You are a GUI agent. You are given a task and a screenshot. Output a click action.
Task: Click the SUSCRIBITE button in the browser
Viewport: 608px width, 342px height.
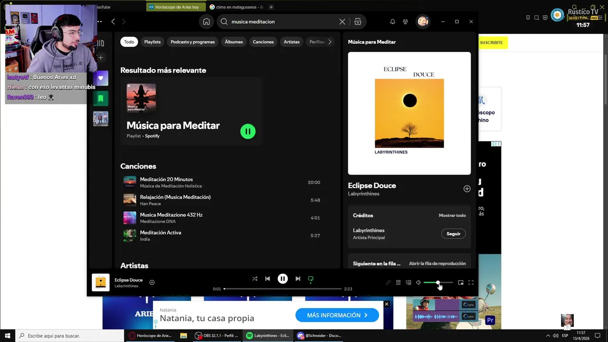coord(491,43)
